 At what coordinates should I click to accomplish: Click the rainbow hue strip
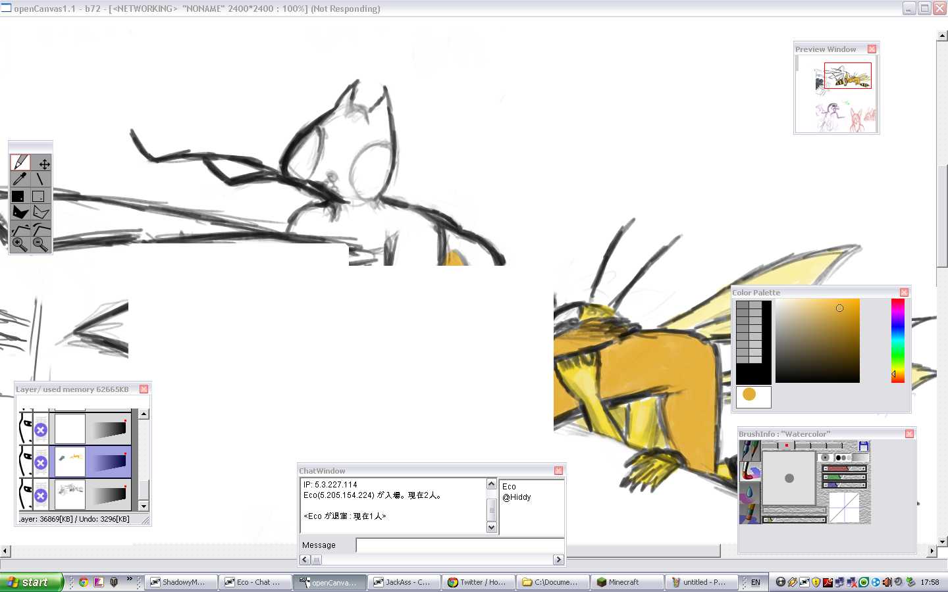coord(898,341)
